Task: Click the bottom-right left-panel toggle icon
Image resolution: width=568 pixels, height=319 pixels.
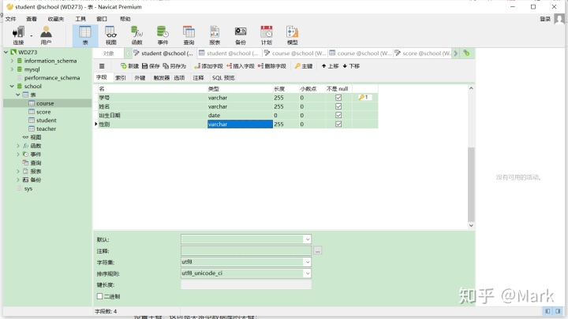Action: click(547, 311)
